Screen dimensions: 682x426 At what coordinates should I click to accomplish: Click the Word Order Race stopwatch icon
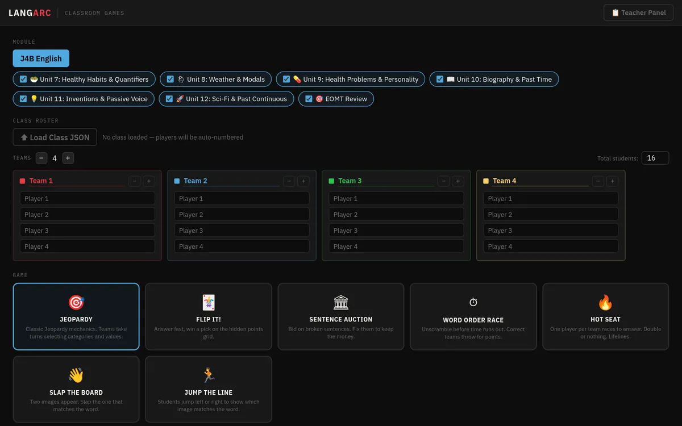click(x=473, y=302)
